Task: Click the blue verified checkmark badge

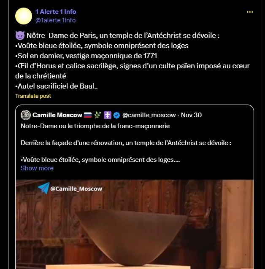Action: pos(117,115)
